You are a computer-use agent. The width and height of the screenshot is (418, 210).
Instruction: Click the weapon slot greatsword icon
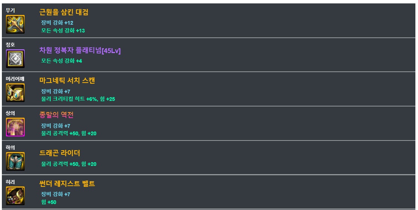[15, 24]
